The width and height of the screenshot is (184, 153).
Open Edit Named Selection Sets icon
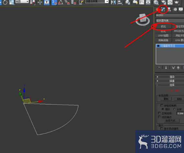coord(81,2)
